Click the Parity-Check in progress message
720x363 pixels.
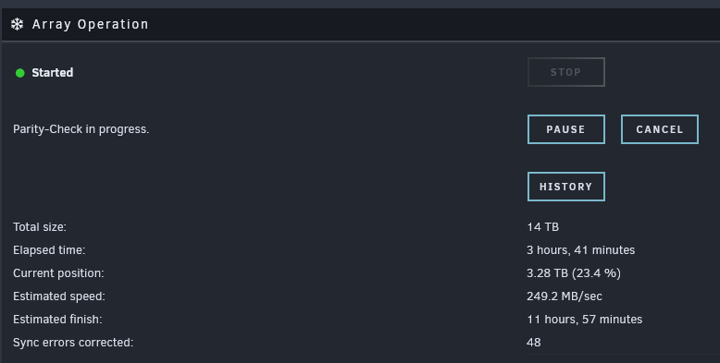81,129
